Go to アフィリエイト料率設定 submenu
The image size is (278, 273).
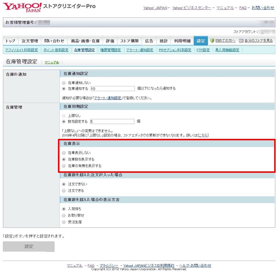click(22, 50)
